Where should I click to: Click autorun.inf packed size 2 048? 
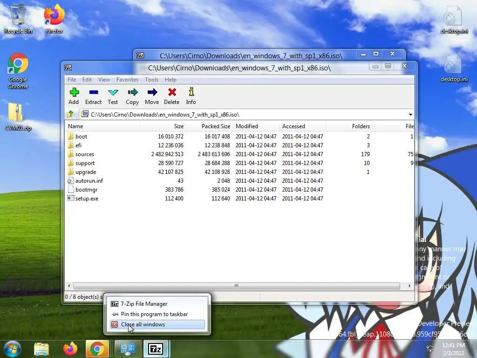coord(224,180)
